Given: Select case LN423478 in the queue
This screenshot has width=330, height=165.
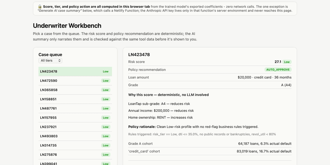Looking at the screenshot, I should point(75,71).
